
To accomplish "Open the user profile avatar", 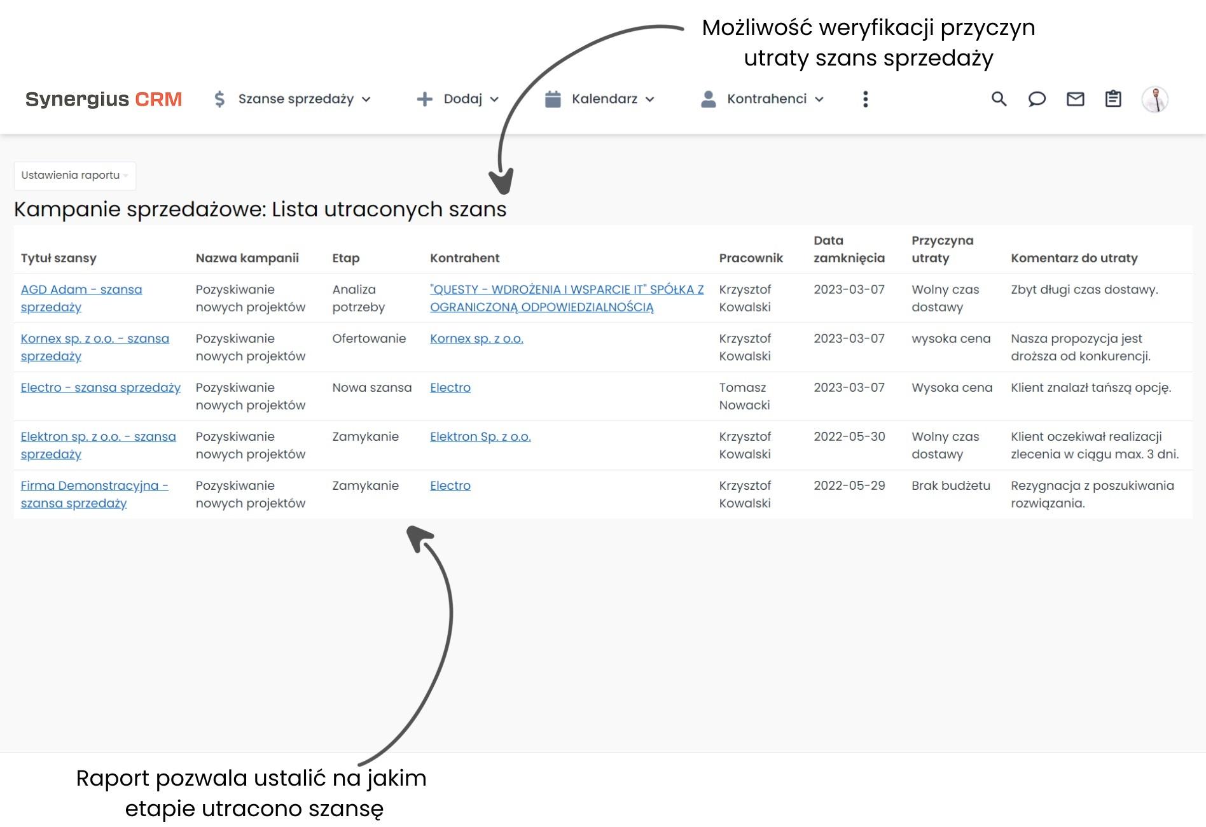I will pos(1155,100).
